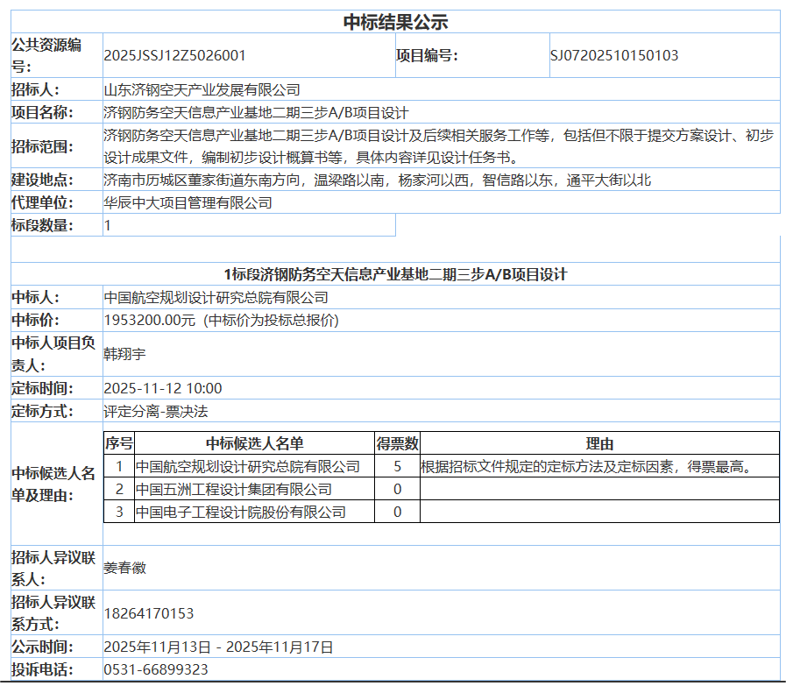Click agency name 华辰中大项目管理有限公司
This screenshot has height=686, width=786.
point(188,202)
